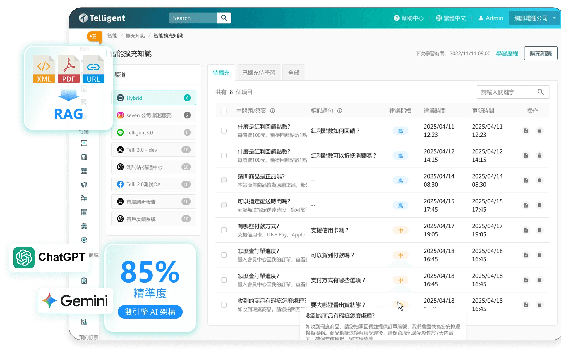Click info icon next to 主問題/答案 header
This screenshot has height=351, width=561.
point(273,111)
